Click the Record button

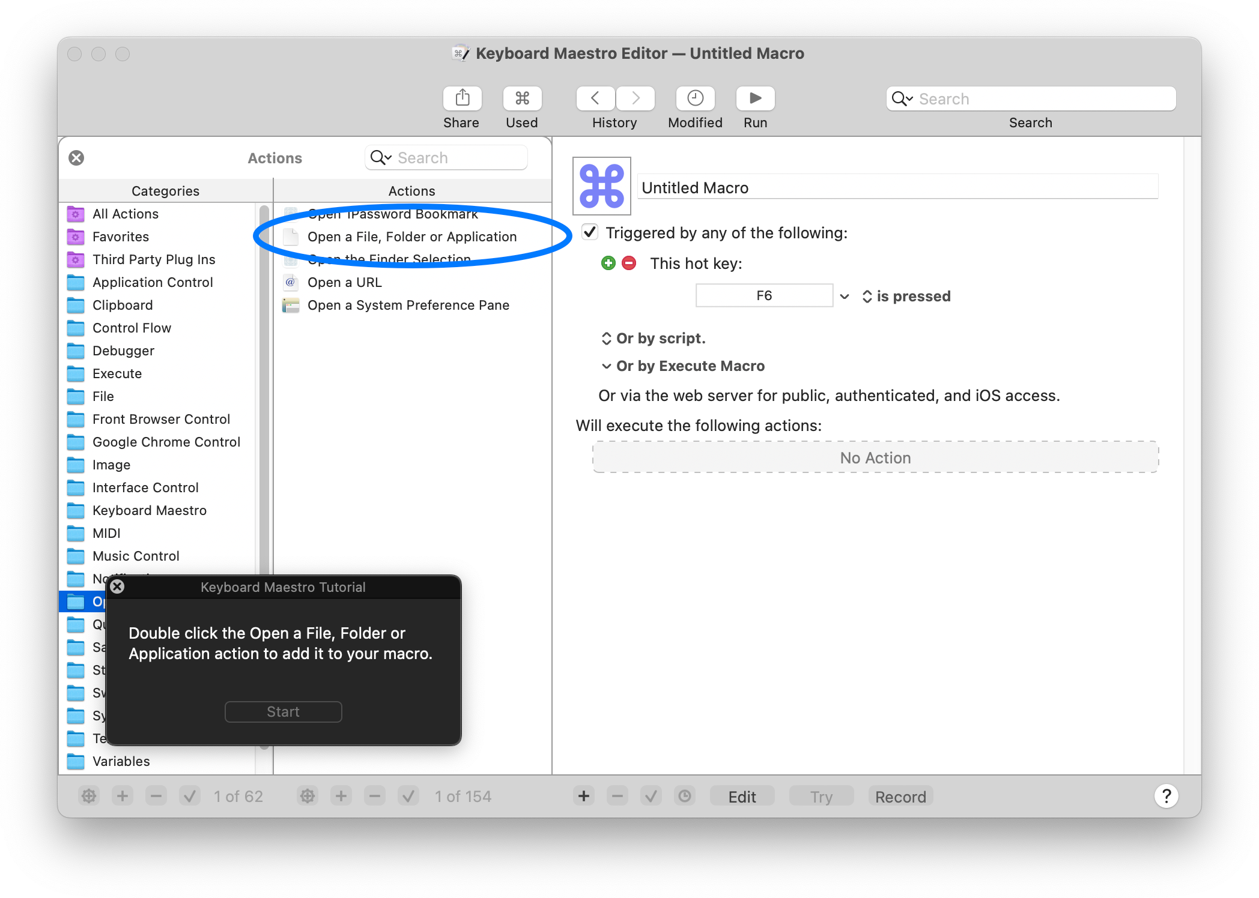900,796
